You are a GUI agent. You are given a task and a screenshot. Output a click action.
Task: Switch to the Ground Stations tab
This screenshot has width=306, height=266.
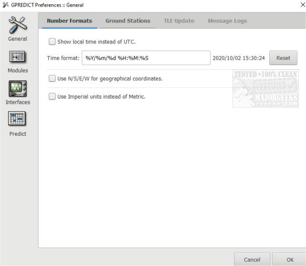[x=128, y=21]
